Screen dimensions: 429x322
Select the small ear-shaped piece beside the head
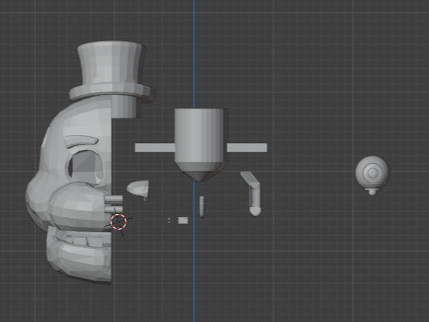139,188
